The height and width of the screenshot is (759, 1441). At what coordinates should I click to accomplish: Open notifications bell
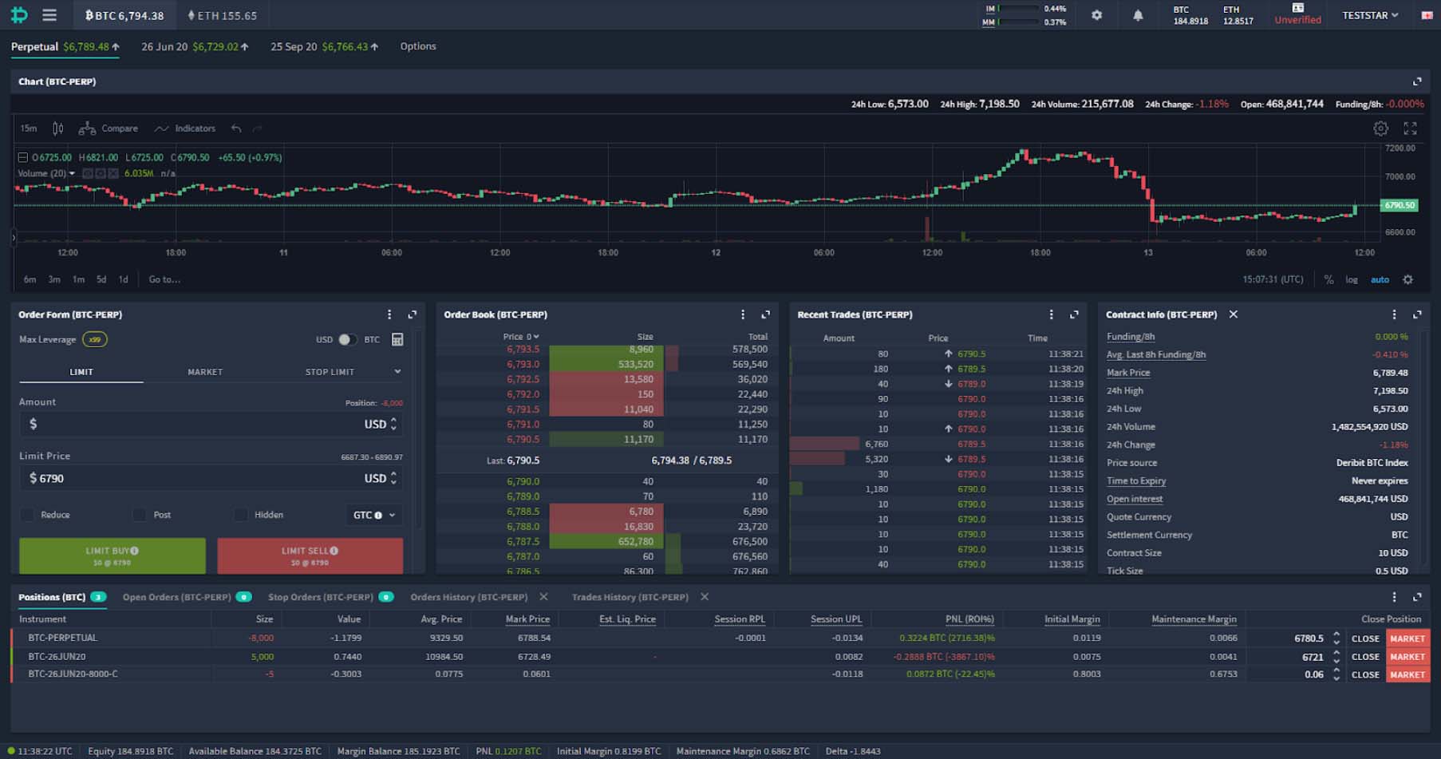1138,15
